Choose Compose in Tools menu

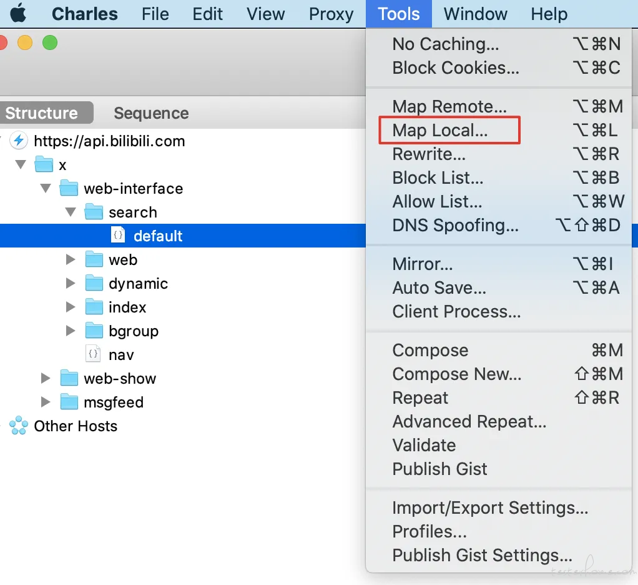point(499,350)
